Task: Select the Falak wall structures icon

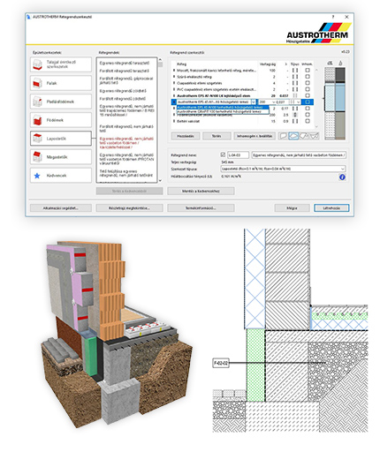Action: coord(37,83)
